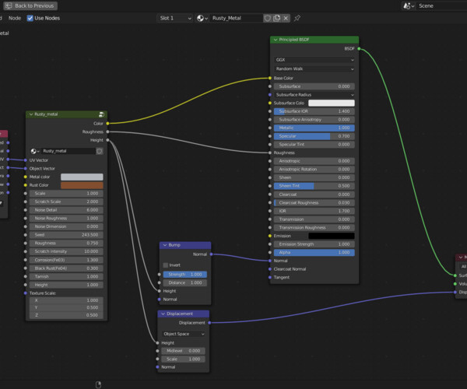Open the Slot 1 dropdown
Viewport: 467px width, 389px height.
tap(175, 18)
